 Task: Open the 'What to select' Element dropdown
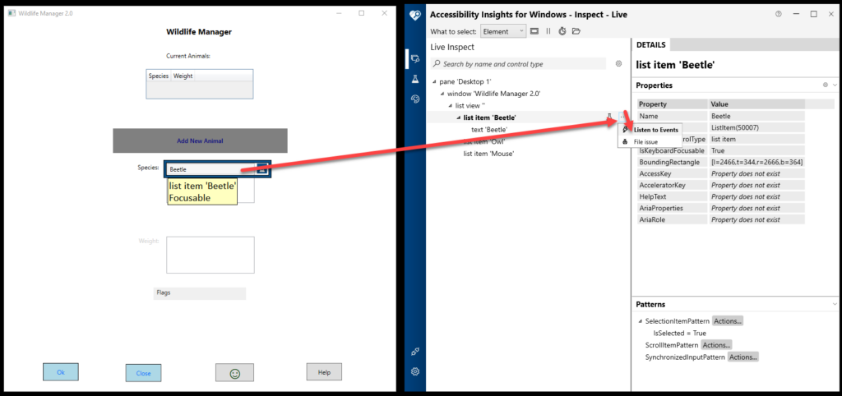coord(503,32)
